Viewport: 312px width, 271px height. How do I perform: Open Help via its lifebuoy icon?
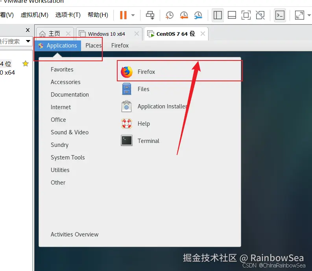(127, 124)
